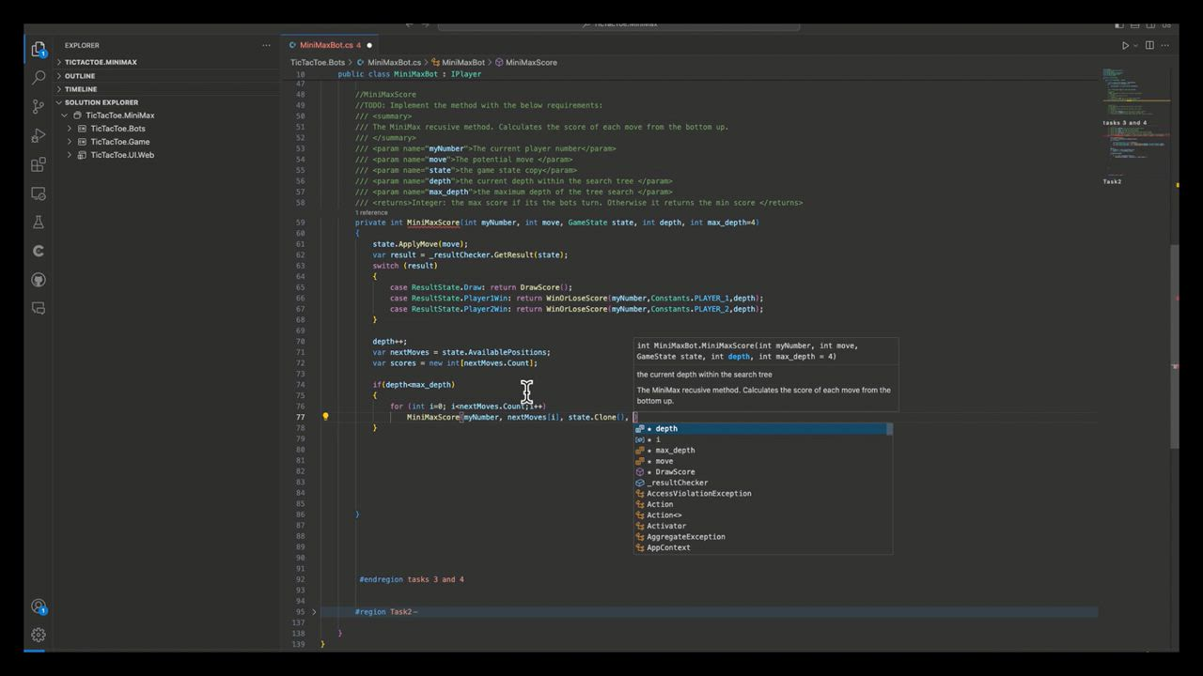
Task: Open the GitHub panel in activity bar
Action: [39, 280]
